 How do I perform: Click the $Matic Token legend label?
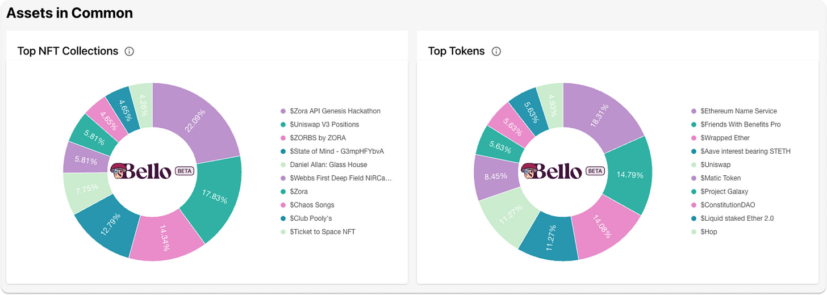tap(720, 178)
